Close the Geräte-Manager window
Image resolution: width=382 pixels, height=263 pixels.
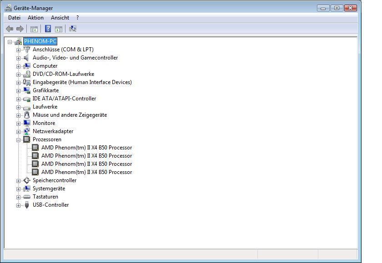351,8
